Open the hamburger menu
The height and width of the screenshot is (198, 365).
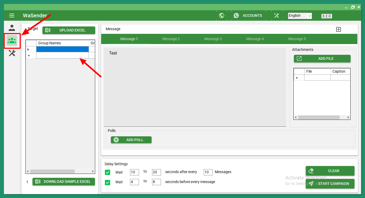coord(12,15)
